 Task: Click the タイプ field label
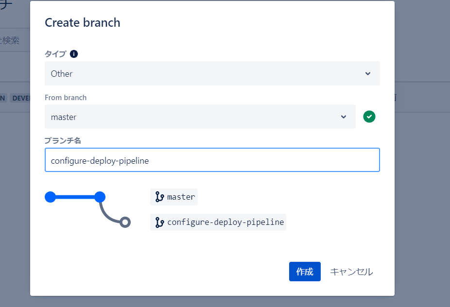point(56,54)
